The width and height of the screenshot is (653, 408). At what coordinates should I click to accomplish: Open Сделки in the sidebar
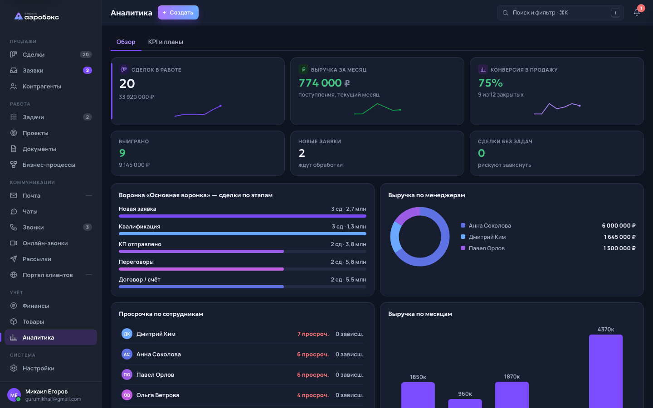click(51, 54)
